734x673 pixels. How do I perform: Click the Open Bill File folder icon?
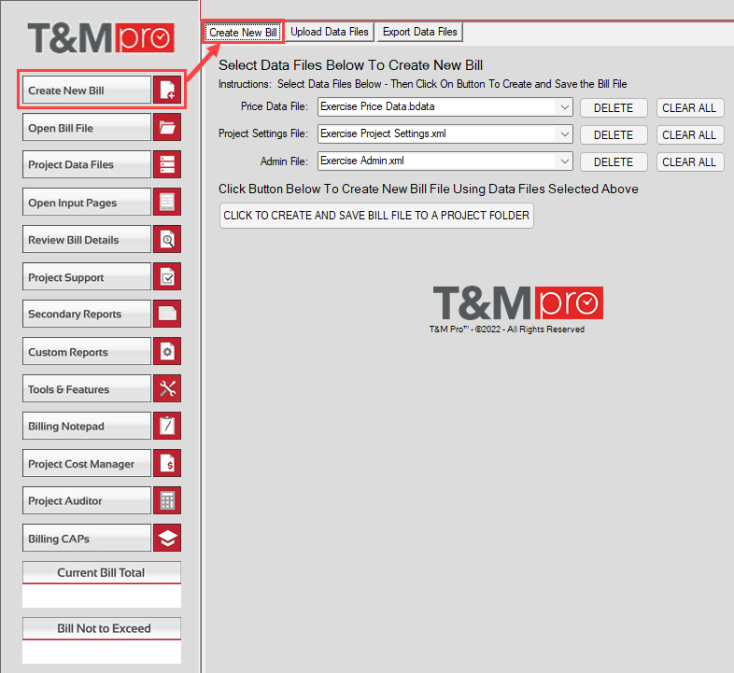167,127
